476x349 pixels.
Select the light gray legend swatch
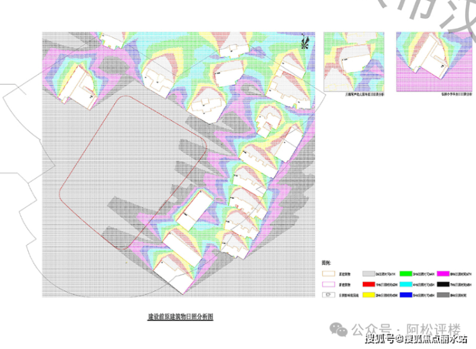point(369,273)
